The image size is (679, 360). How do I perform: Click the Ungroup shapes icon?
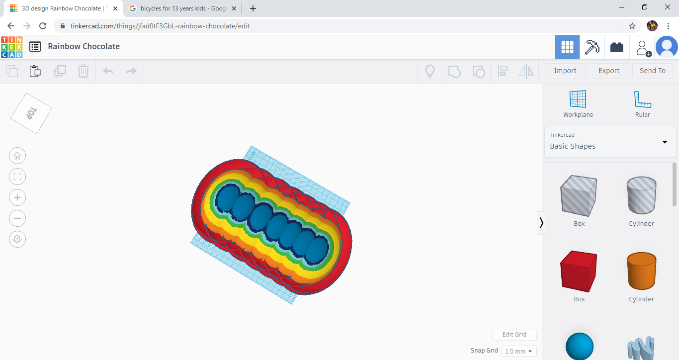coord(478,71)
